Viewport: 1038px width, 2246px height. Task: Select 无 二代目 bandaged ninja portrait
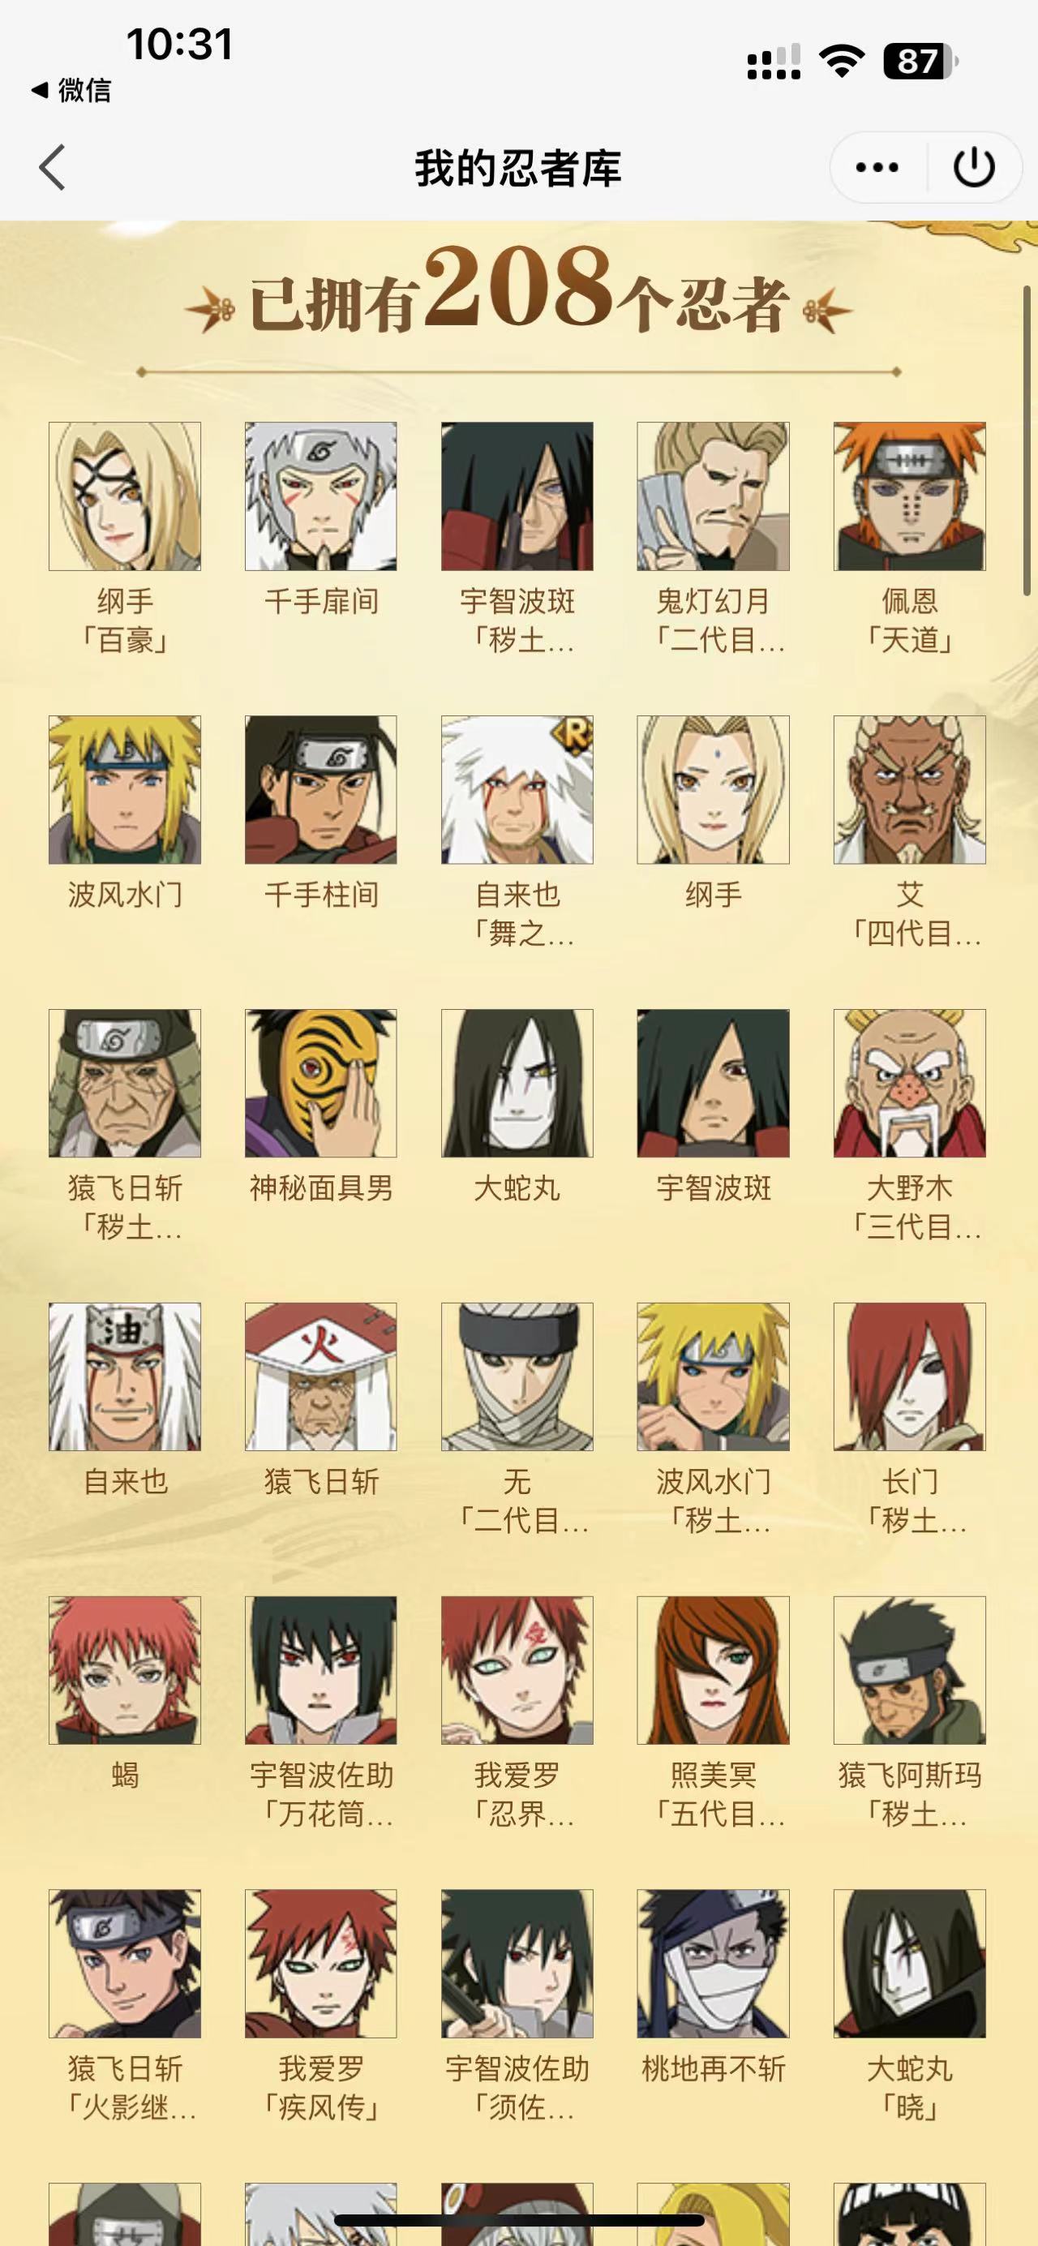517,1377
